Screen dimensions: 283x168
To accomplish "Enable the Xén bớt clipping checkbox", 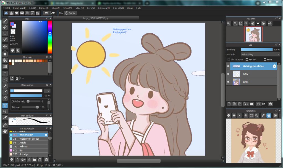I will tap(247, 59).
